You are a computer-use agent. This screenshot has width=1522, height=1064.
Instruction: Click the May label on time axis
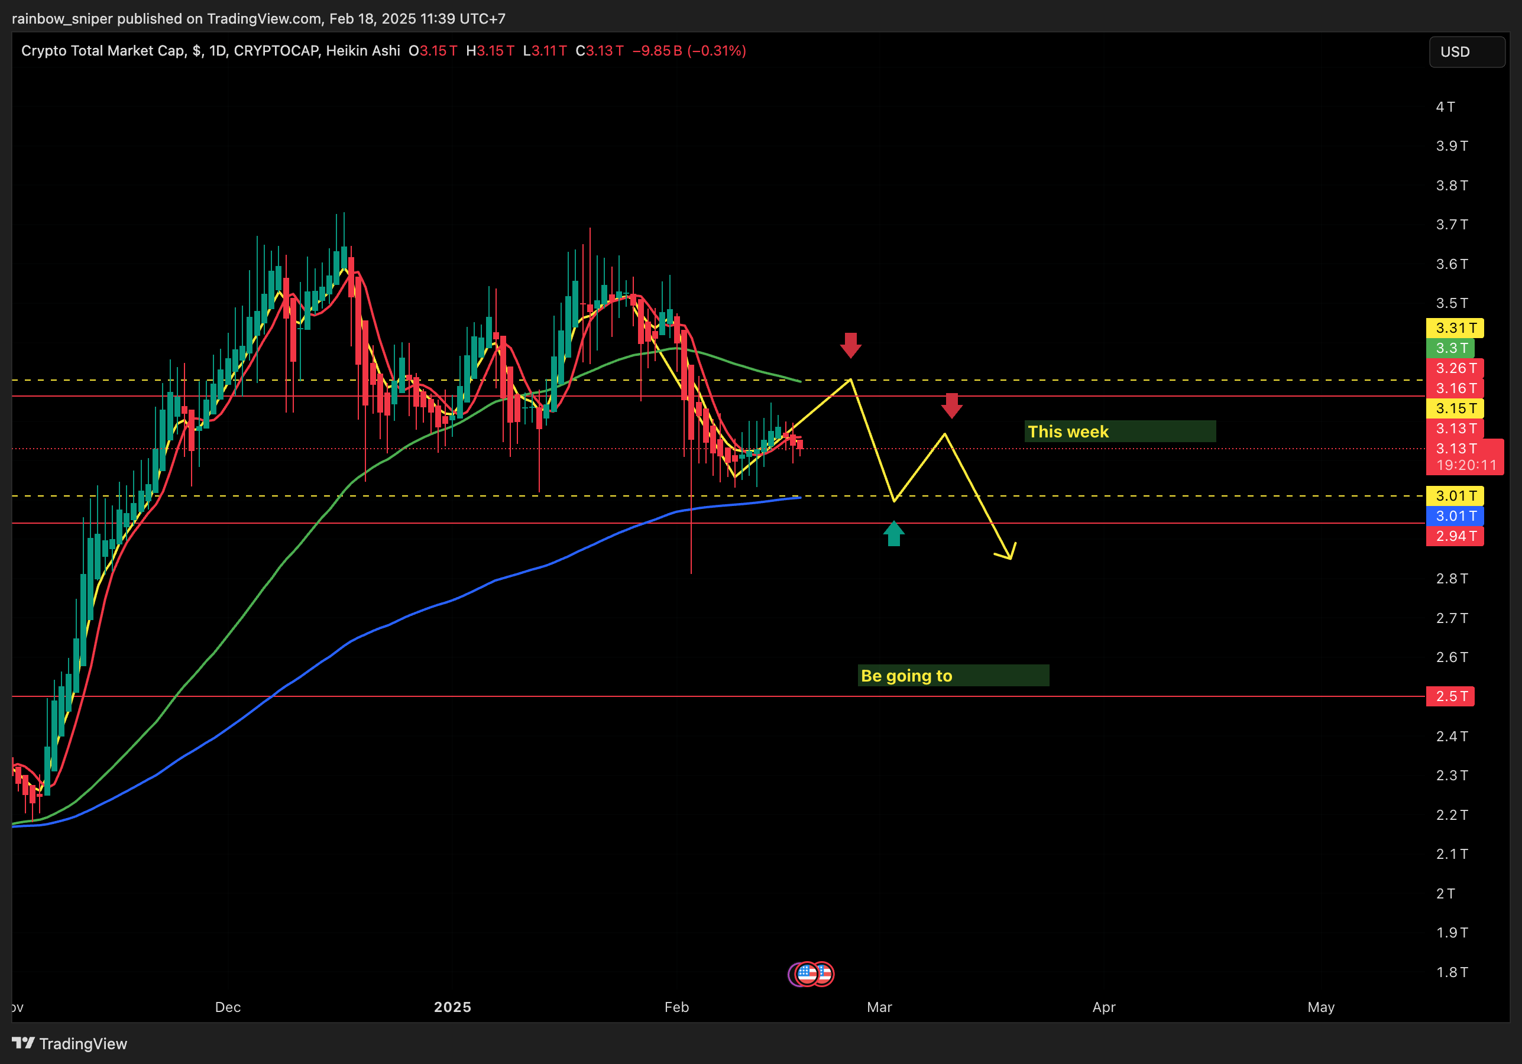(x=1320, y=1007)
